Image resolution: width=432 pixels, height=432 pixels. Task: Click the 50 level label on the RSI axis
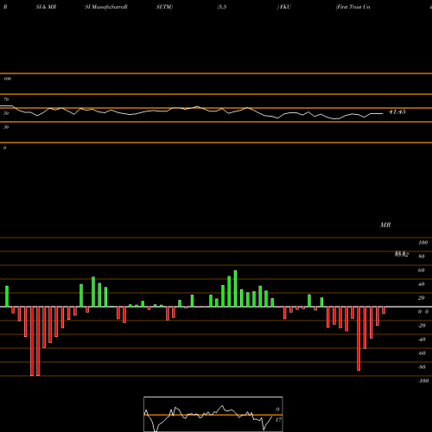coord(6,113)
